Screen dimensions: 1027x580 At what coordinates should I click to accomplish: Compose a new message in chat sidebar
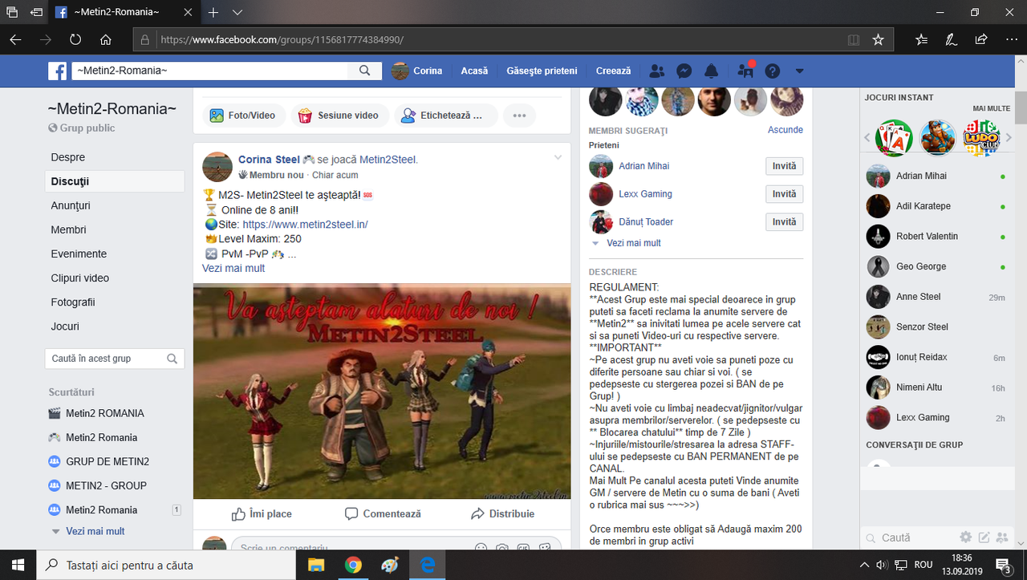click(984, 537)
